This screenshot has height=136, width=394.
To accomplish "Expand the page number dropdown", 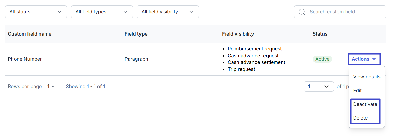I will [319, 87].
